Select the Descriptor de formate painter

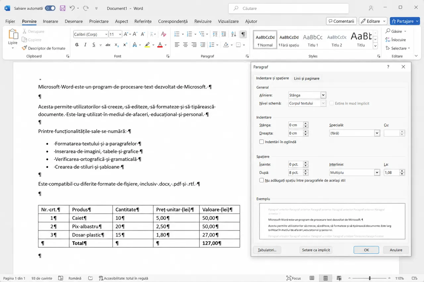click(44, 48)
